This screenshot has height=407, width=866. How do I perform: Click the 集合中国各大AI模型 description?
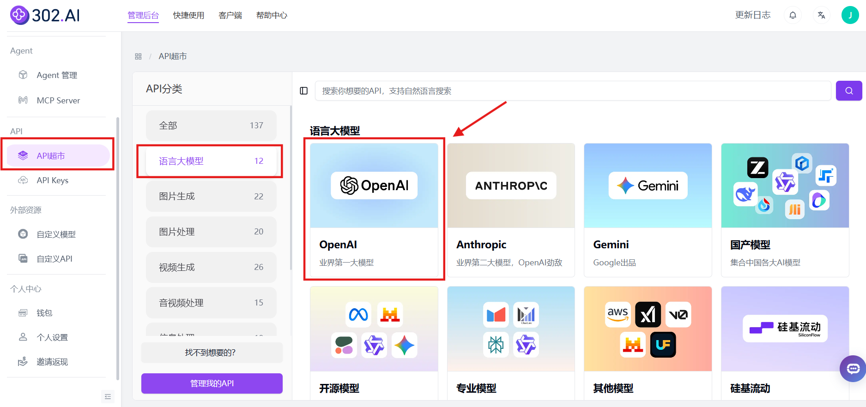pyautogui.click(x=765, y=263)
